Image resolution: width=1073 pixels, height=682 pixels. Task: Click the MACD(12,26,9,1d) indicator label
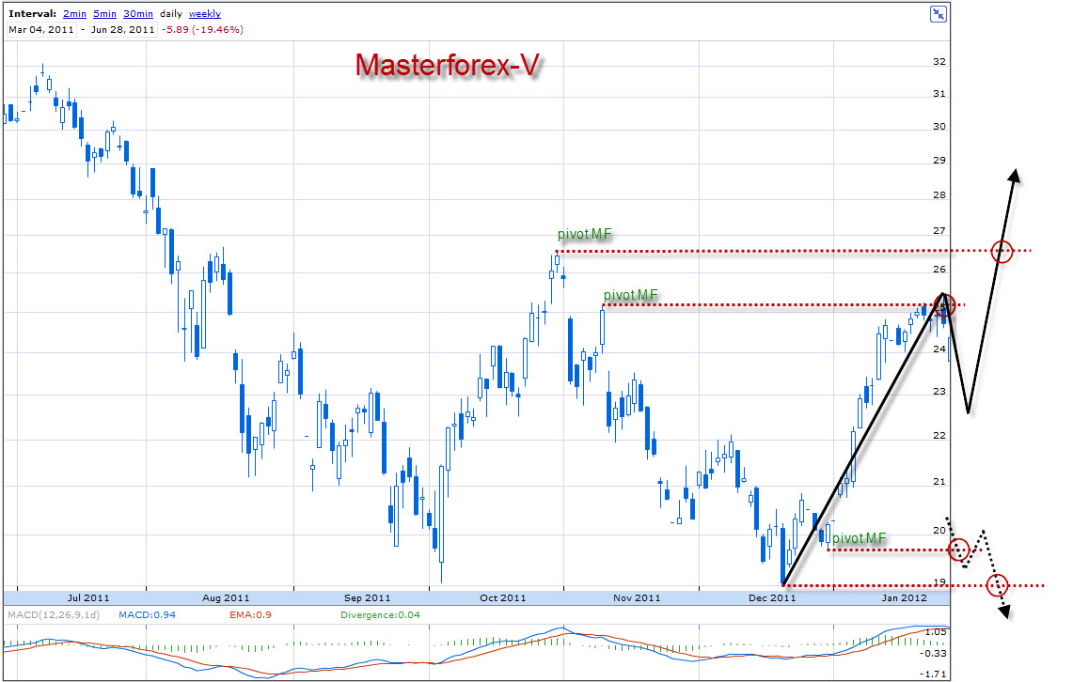[x=54, y=615]
